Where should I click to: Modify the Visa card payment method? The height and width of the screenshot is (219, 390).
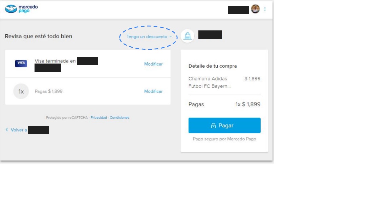[x=153, y=64]
